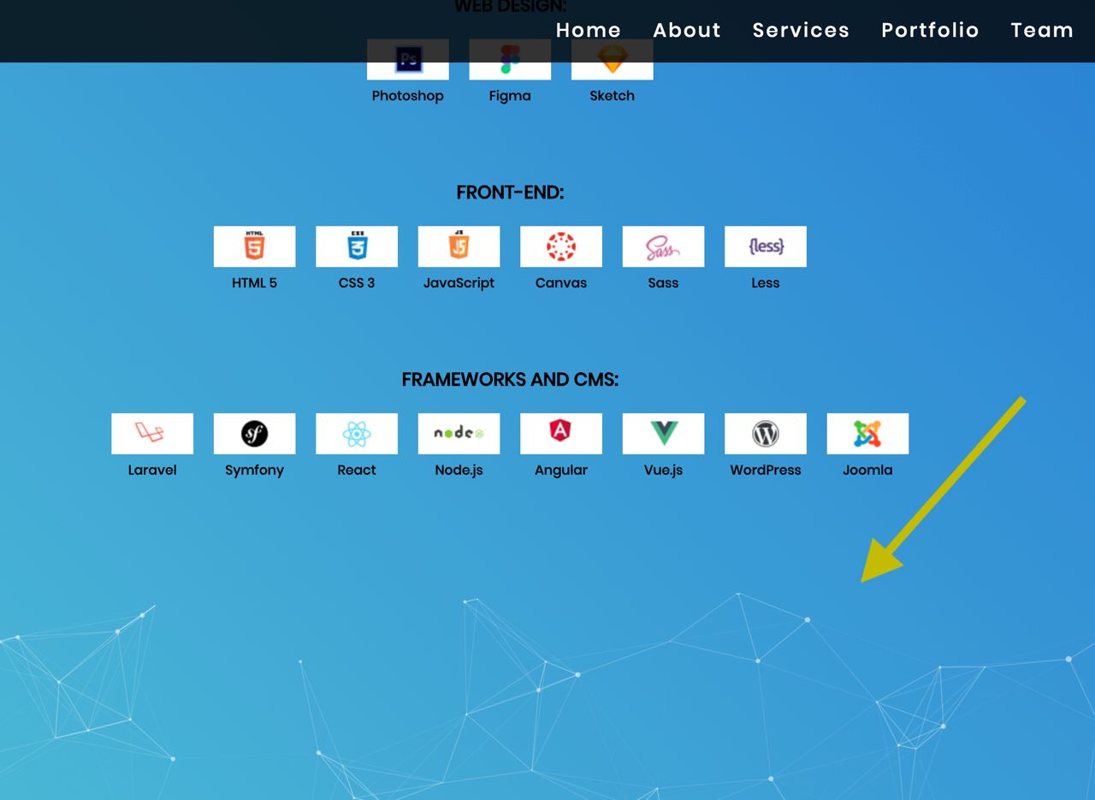Image resolution: width=1095 pixels, height=800 pixels.
Task: Click the {less} logo icon
Action: (x=766, y=246)
